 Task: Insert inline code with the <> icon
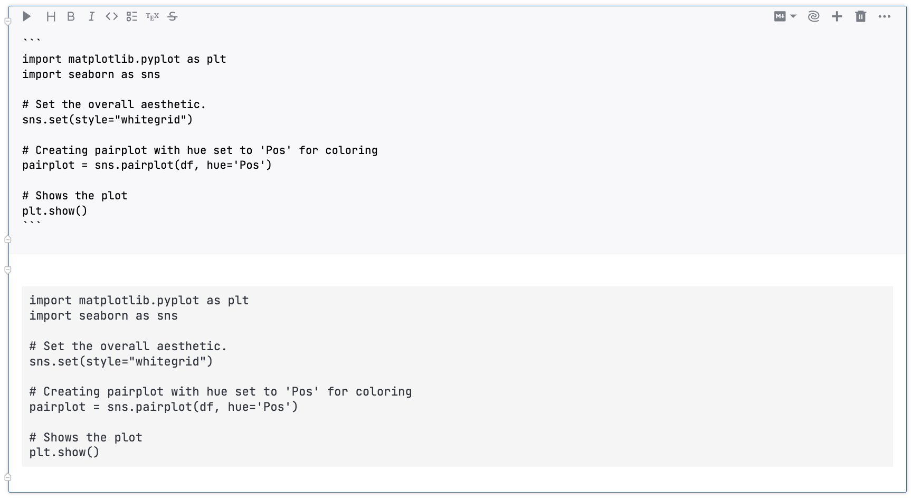coord(111,16)
